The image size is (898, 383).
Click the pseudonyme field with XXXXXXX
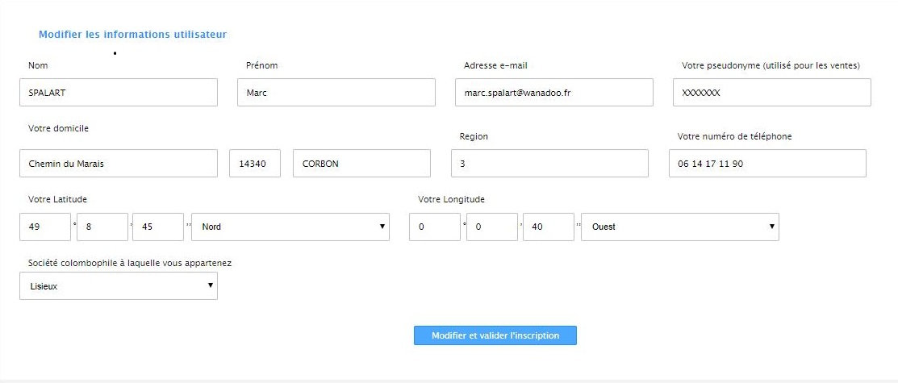tap(771, 92)
